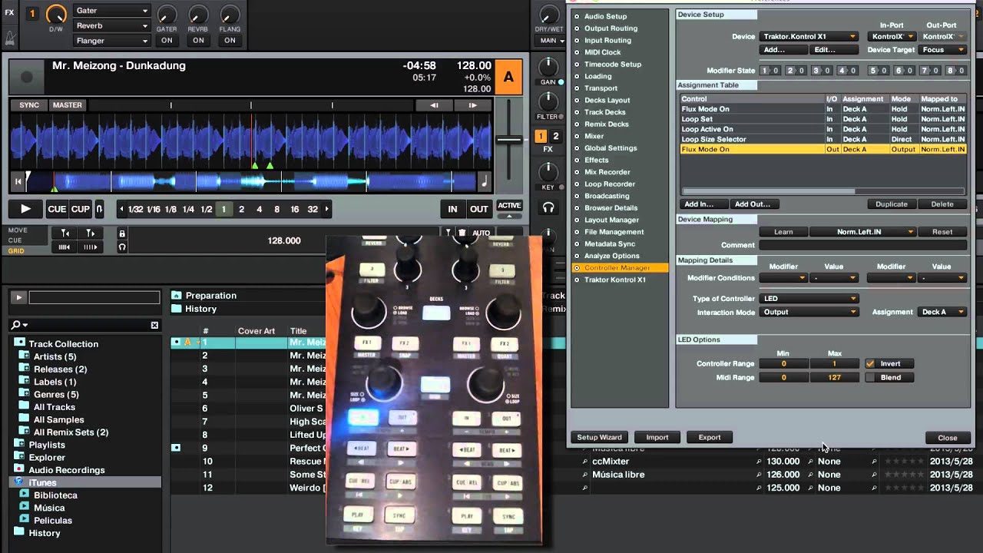Move grid marker left button

click(x=65, y=233)
